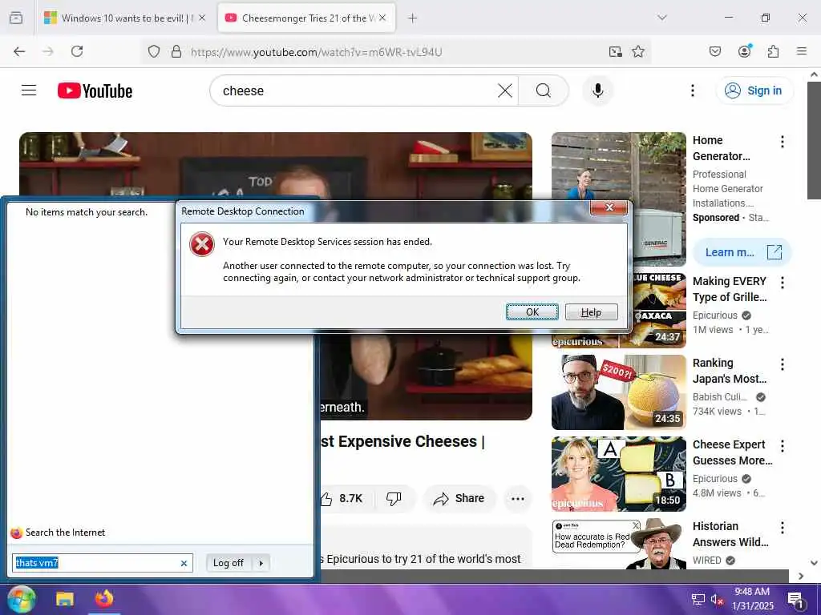Expand the arrow beside Log off
This screenshot has width=821, height=615.
(x=261, y=563)
